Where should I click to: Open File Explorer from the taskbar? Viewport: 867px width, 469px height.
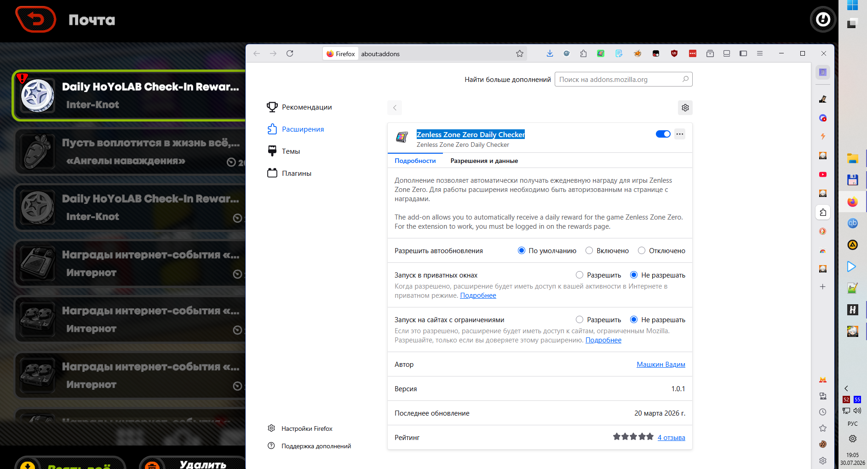point(853,159)
